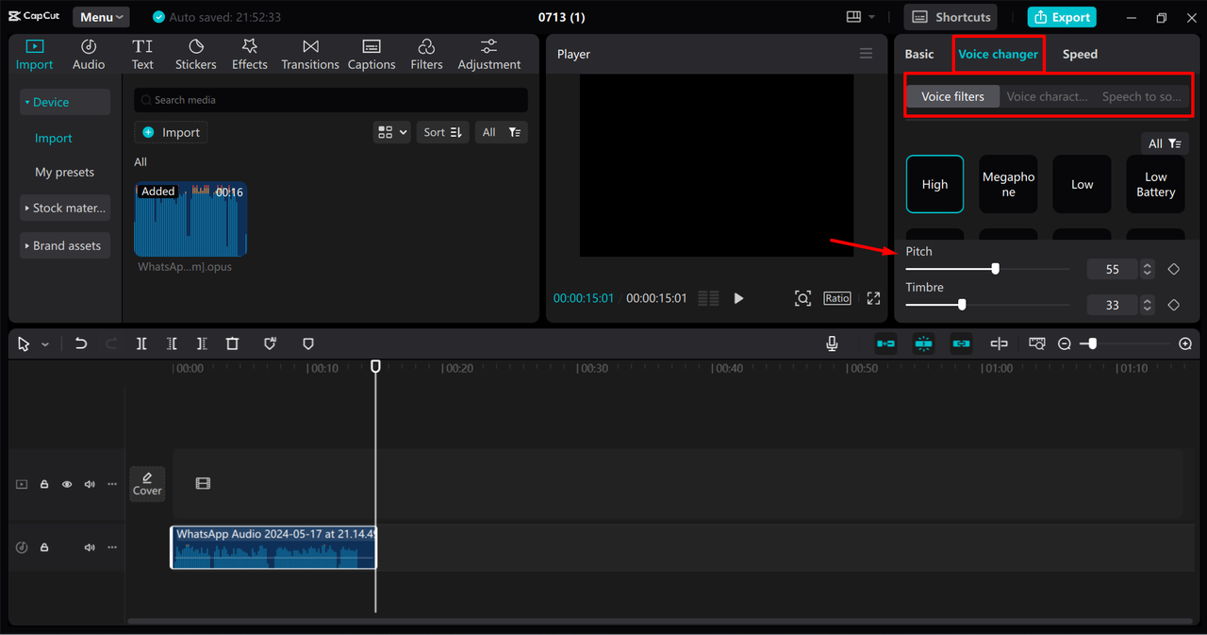Zoom in the timeline

(x=1185, y=344)
